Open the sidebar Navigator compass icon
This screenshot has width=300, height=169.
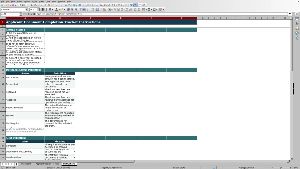click(297, 33)
